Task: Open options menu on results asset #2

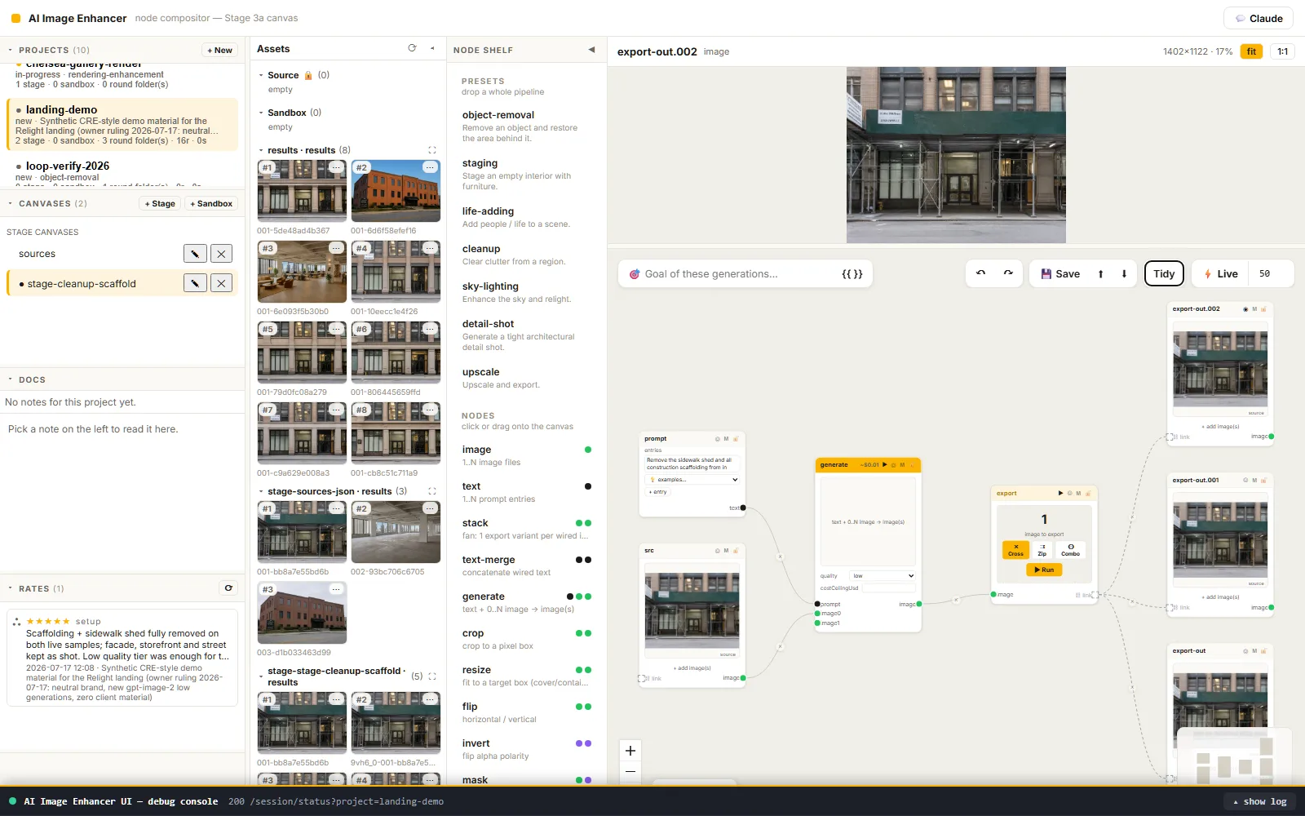Action: [430, 167]
